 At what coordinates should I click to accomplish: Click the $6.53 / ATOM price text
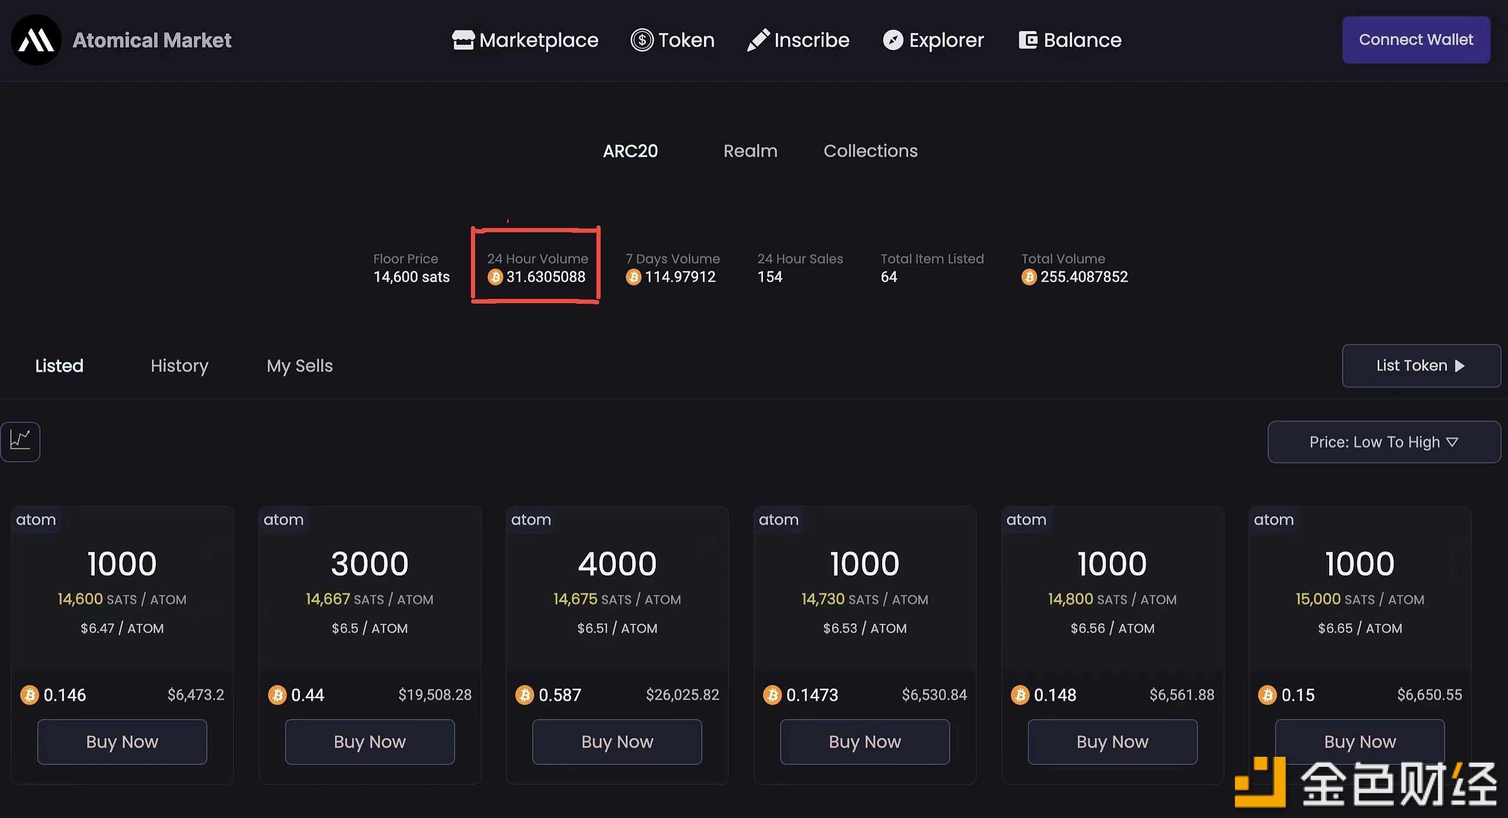point(865,629)
